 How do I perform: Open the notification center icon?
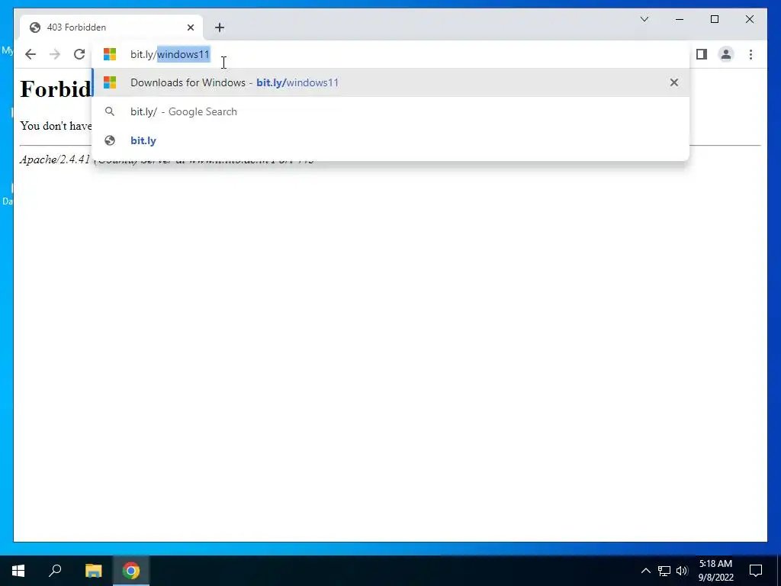click(x=756, y=571)
